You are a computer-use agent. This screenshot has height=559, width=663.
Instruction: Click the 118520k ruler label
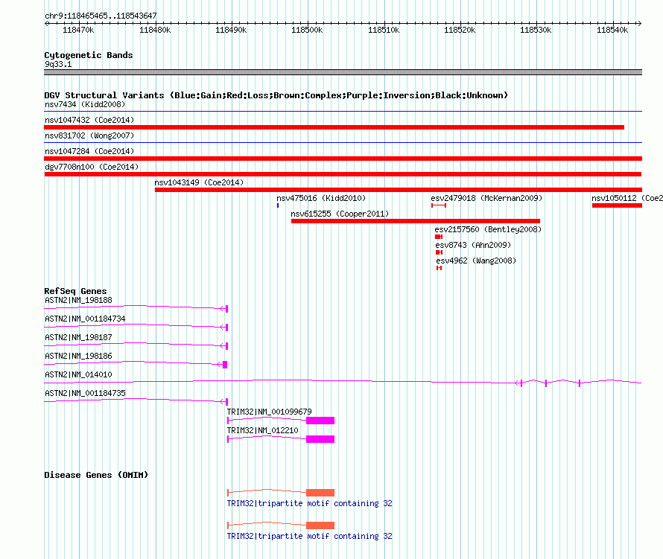click(460, 31)
